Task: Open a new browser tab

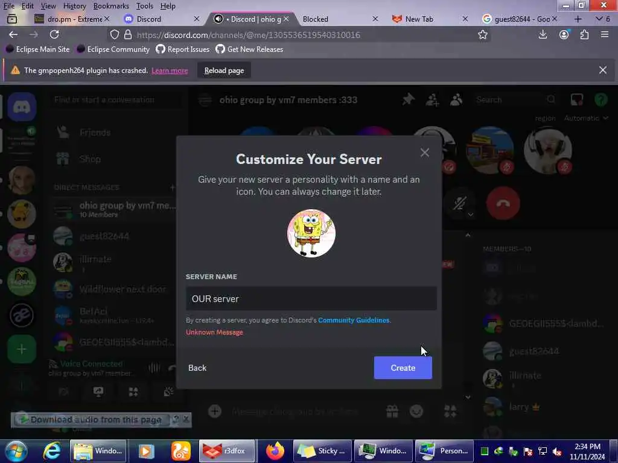Action: [578, 19]
